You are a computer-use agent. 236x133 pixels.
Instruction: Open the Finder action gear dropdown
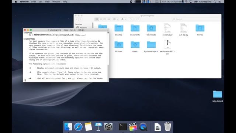click(124, 19)
